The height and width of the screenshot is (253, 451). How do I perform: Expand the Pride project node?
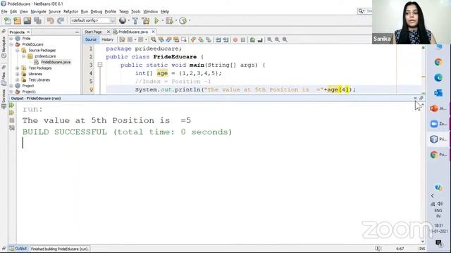coord(11,39)
